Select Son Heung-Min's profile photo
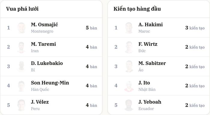The height and width of the screenshot is (115, 210). [21, 86]
